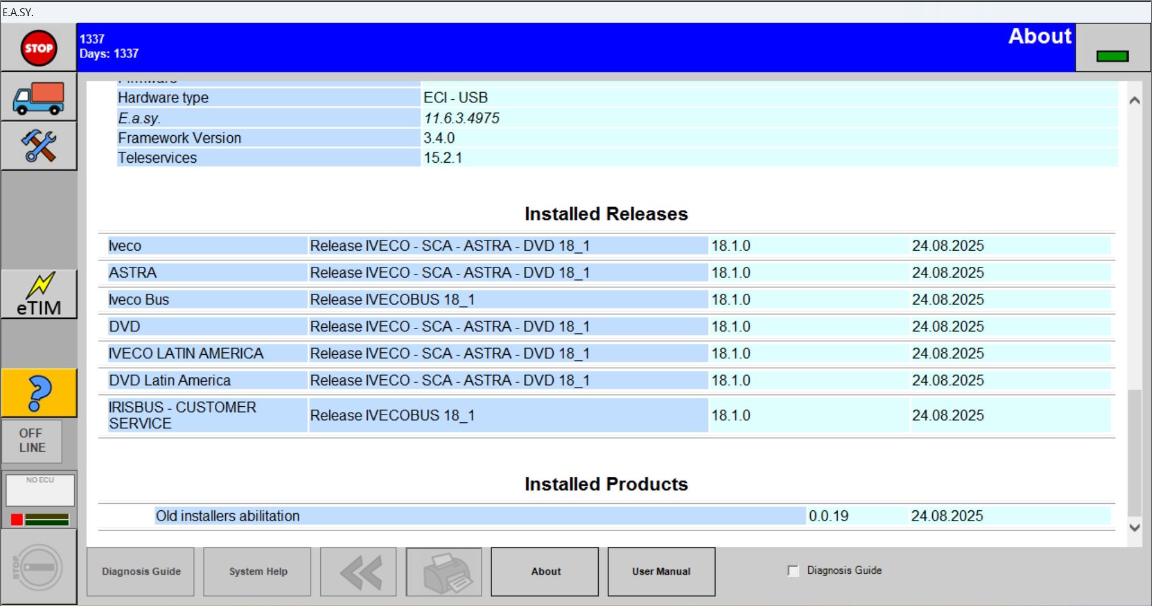The width and height of the screenshot is (1152, 606).
Task: Click the double back-arrow icon
Action: point(357,571)
